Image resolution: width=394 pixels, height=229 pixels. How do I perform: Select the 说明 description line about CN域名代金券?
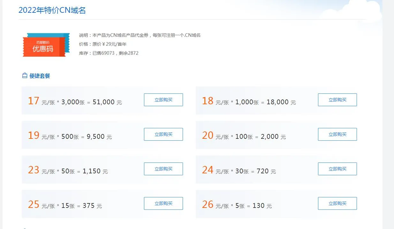pos(140,35)
